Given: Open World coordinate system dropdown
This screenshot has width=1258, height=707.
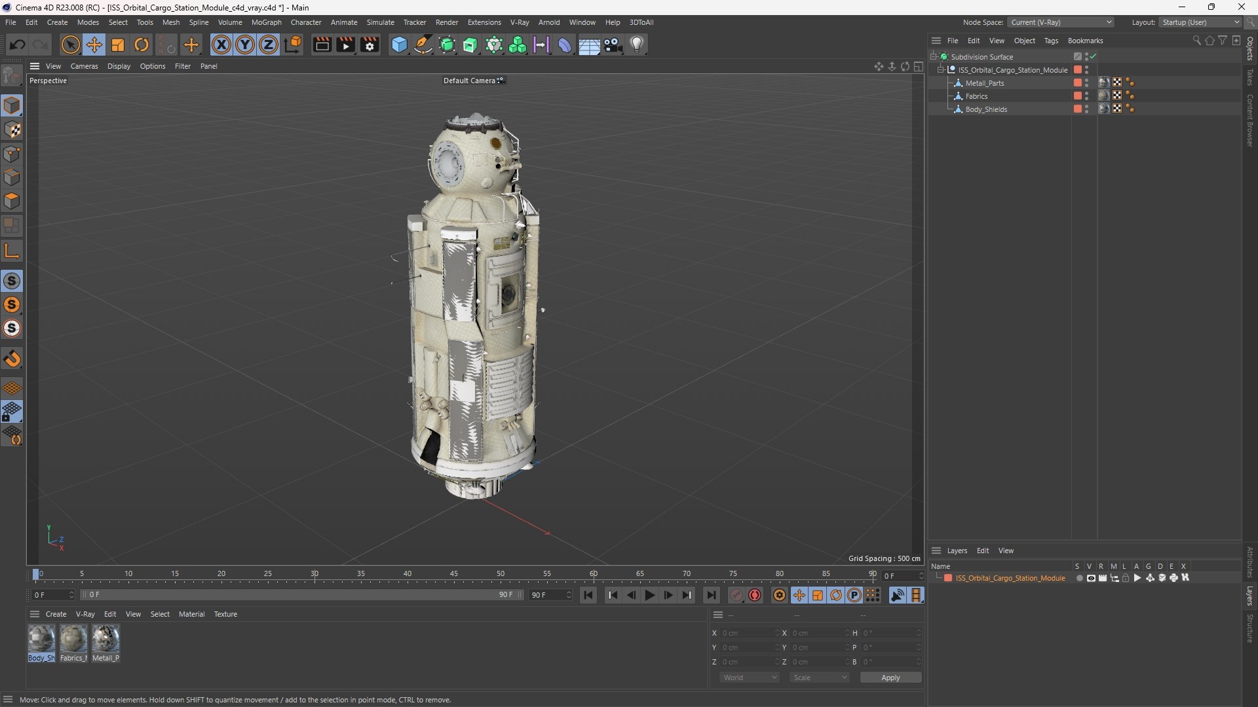Looking at the screenshot, I should pos(750,678).
